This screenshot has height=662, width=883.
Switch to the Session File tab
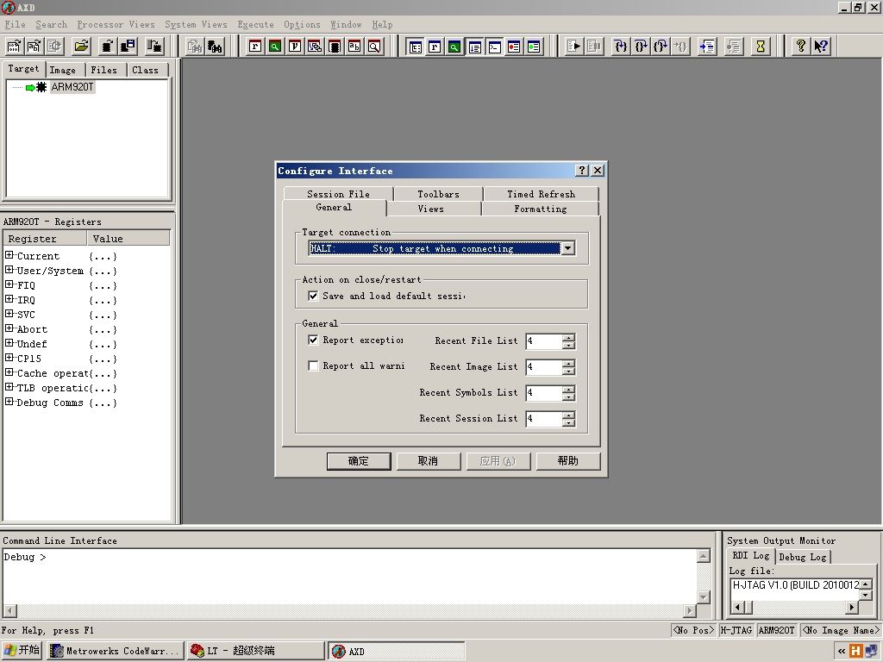click(338, 194)
